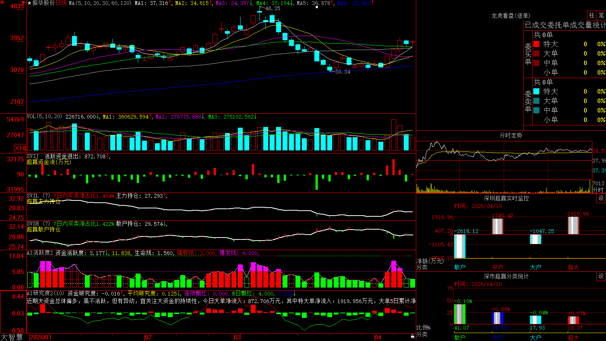This screenshot has width=606, height=341.
Task: Click the buy-side 共 0单 total text
Action: (543, 35)
